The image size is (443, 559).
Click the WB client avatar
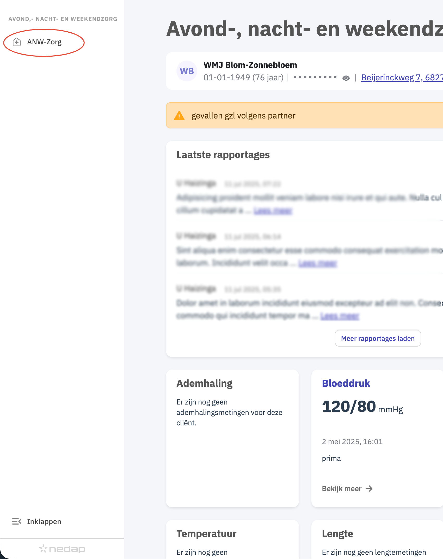(187, 71)
